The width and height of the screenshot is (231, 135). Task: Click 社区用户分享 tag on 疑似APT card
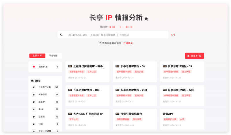pos(170,119)
